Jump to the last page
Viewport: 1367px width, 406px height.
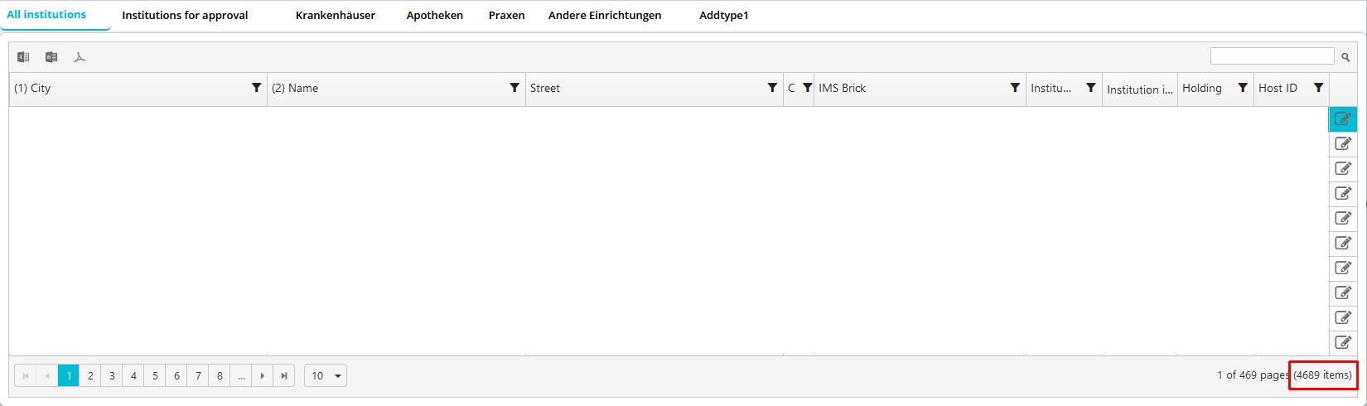(284, 376)
